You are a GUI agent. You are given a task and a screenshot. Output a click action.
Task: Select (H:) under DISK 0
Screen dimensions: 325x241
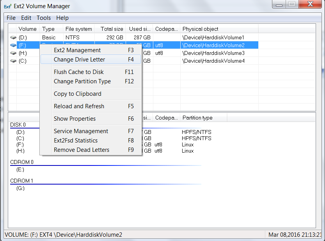pyautogui.click(x=20, y=151)
